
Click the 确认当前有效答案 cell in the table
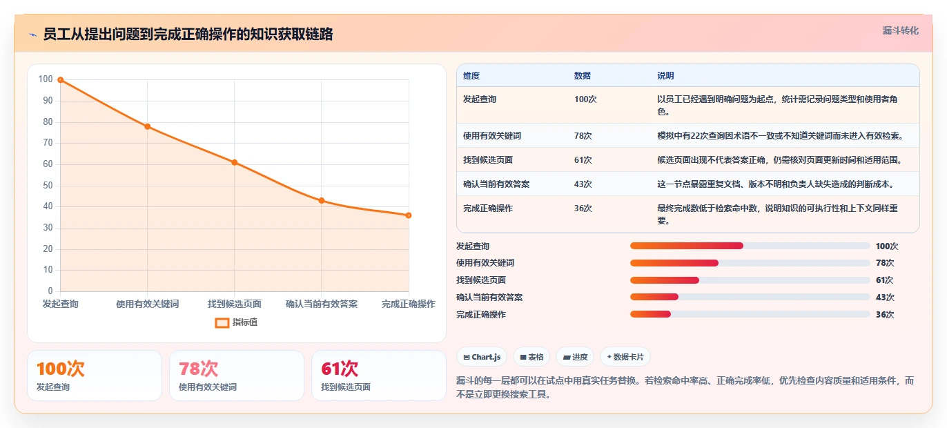coord(496,184)
